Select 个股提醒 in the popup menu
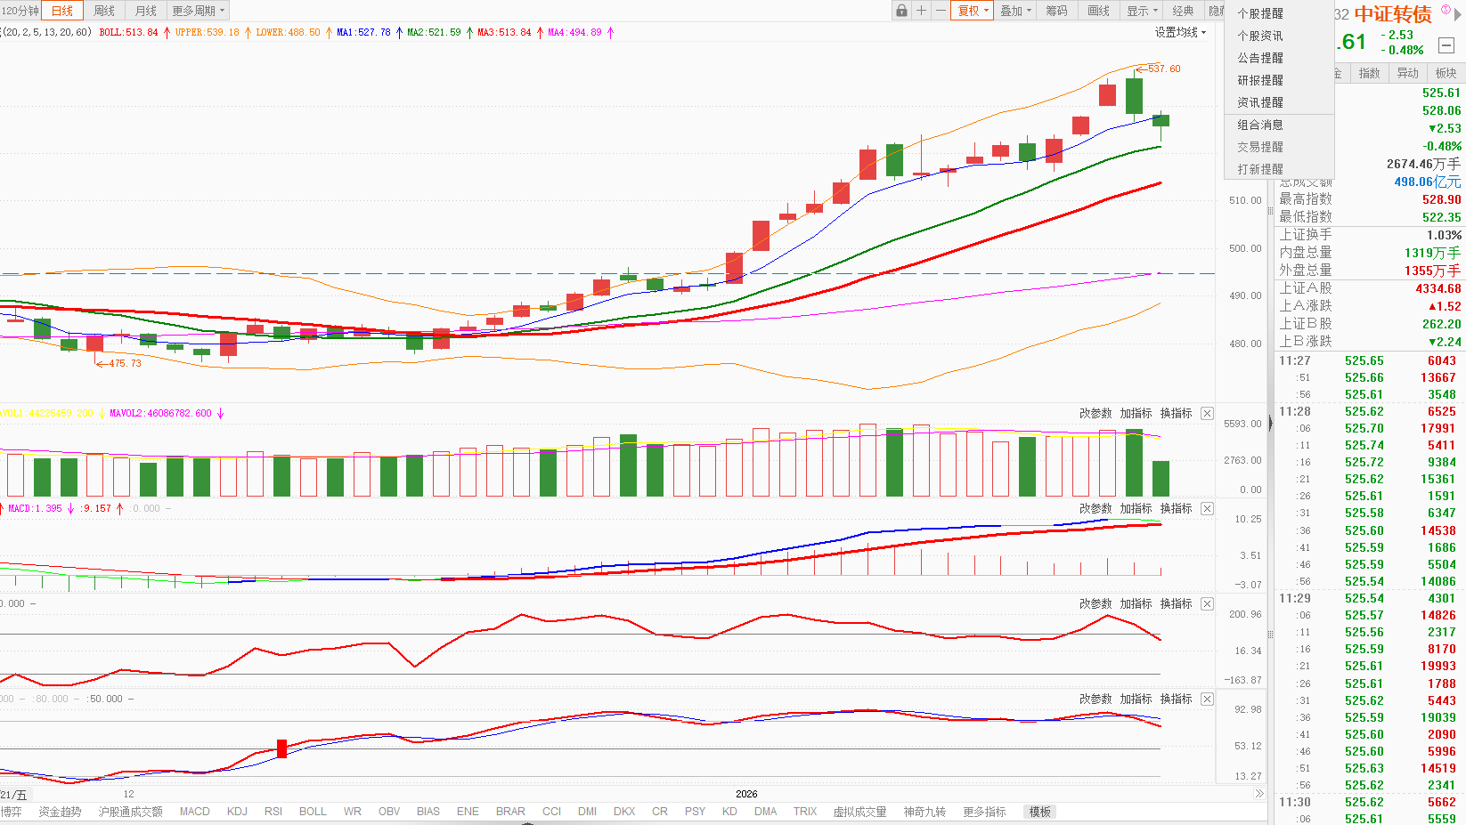The height and width of the screenshot is (825, 1466). 1260,13
